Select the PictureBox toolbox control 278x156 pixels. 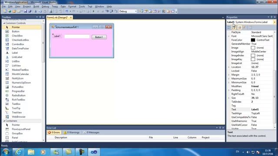click(17, 87)
